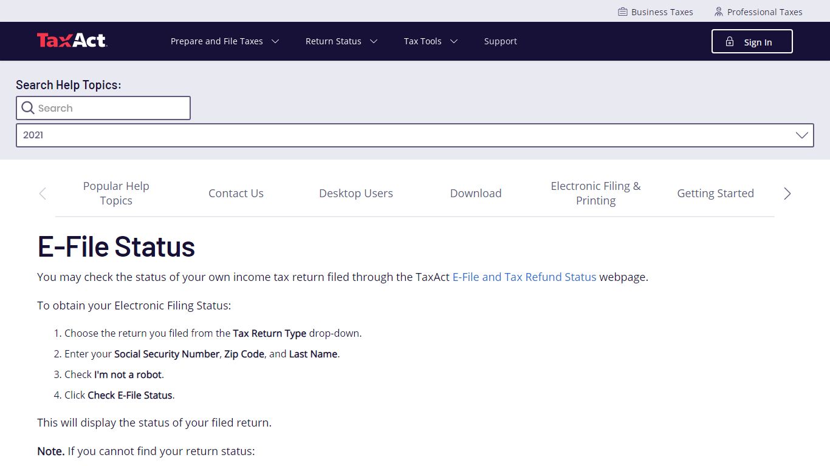Click the TaxAct logo
The image size is (830, 466).
tap(72, 41)
